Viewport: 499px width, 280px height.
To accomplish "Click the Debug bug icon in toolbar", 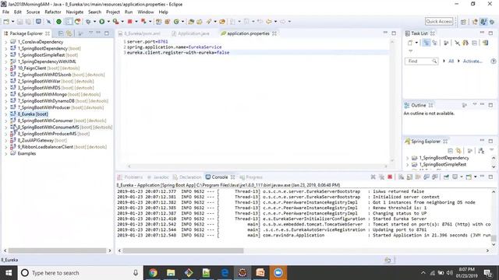I will [x=88, y=21].
